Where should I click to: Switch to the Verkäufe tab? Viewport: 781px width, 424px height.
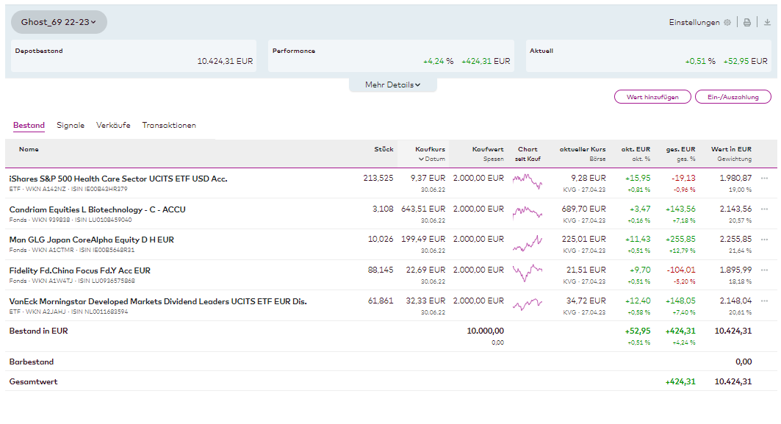coord(113,126)
